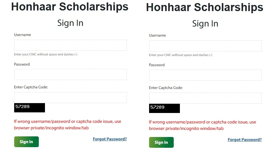276x149 pixels.
Task: Click the Username field in right form
Action: coord(205,46)
